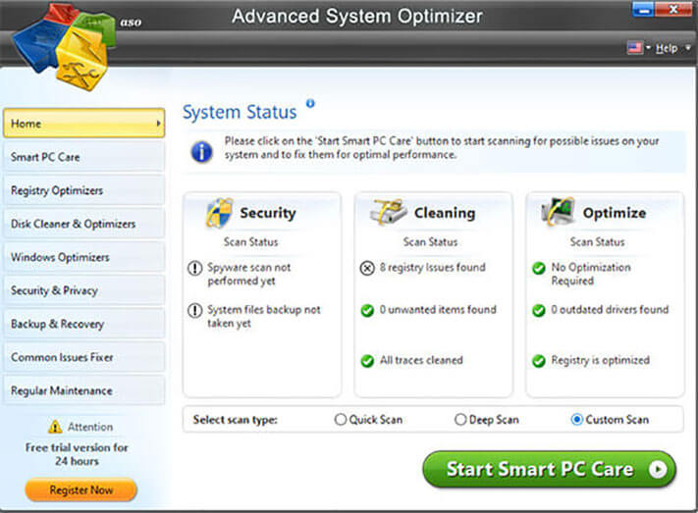The width and height of the screenshot is (698, 513).
Task: Click green check beside Registry is optimized
Action: [539, 361]
